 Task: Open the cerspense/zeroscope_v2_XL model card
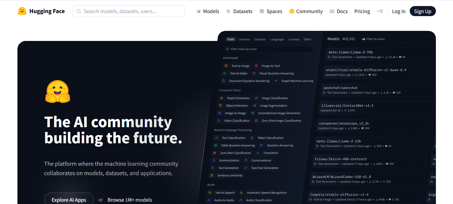374,125
